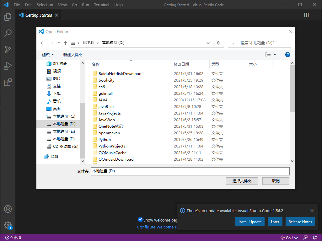322x241 pixels.
Task: Open the 组织 dropdown menu
Action: click(48, 55)
